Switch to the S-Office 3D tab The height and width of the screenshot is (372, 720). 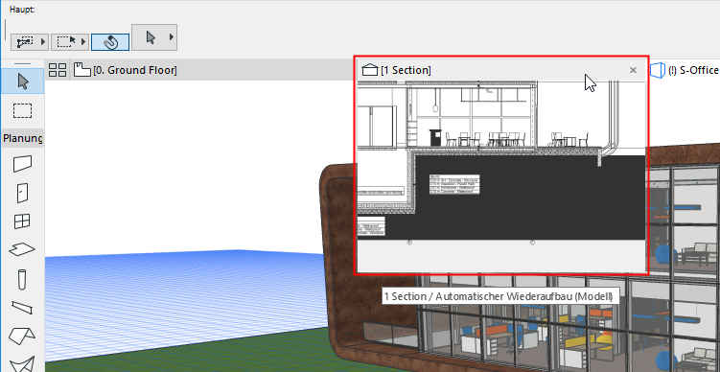(685, 70)
